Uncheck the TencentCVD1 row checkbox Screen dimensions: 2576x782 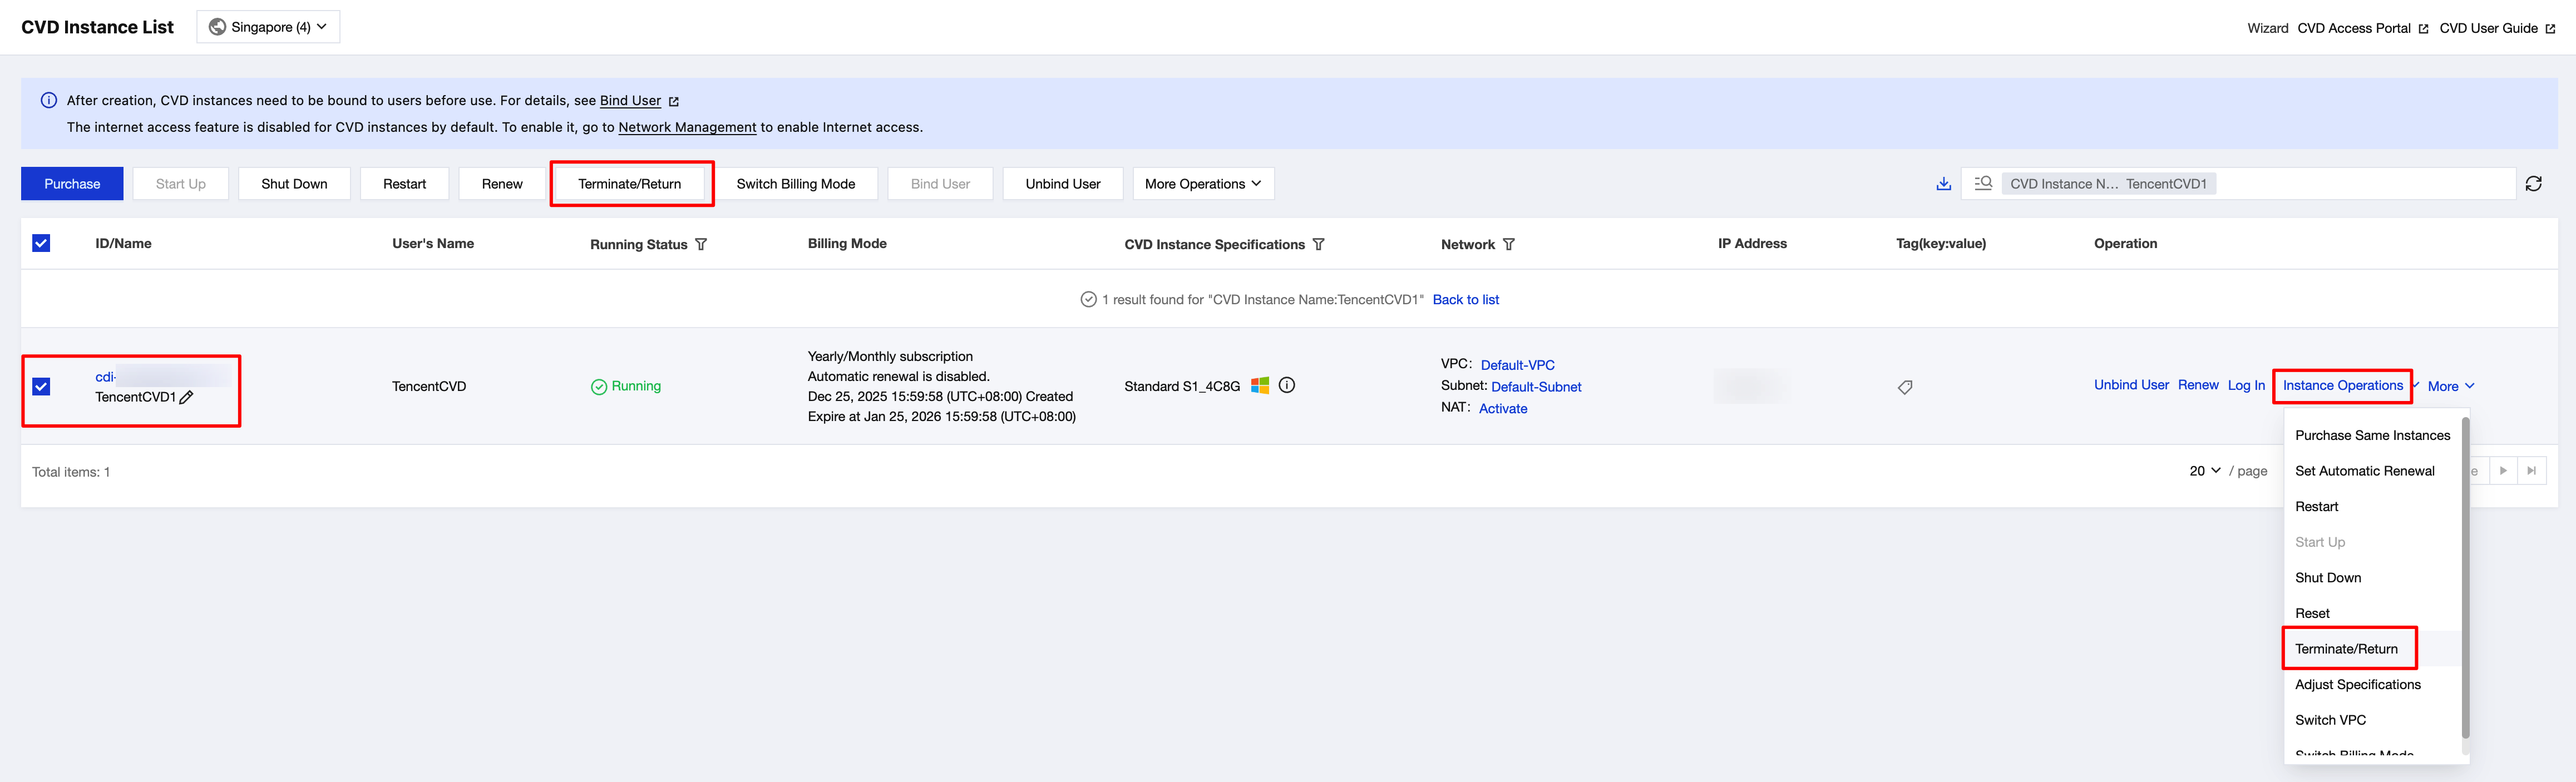tap(41, 386)
